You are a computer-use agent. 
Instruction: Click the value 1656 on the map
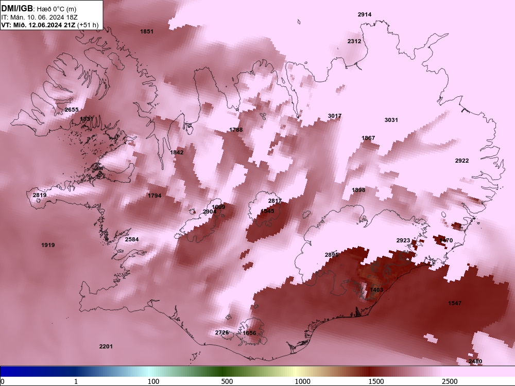249,333
